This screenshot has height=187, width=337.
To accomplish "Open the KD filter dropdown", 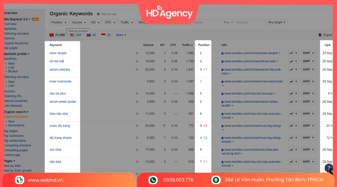I will coord(95,22).
